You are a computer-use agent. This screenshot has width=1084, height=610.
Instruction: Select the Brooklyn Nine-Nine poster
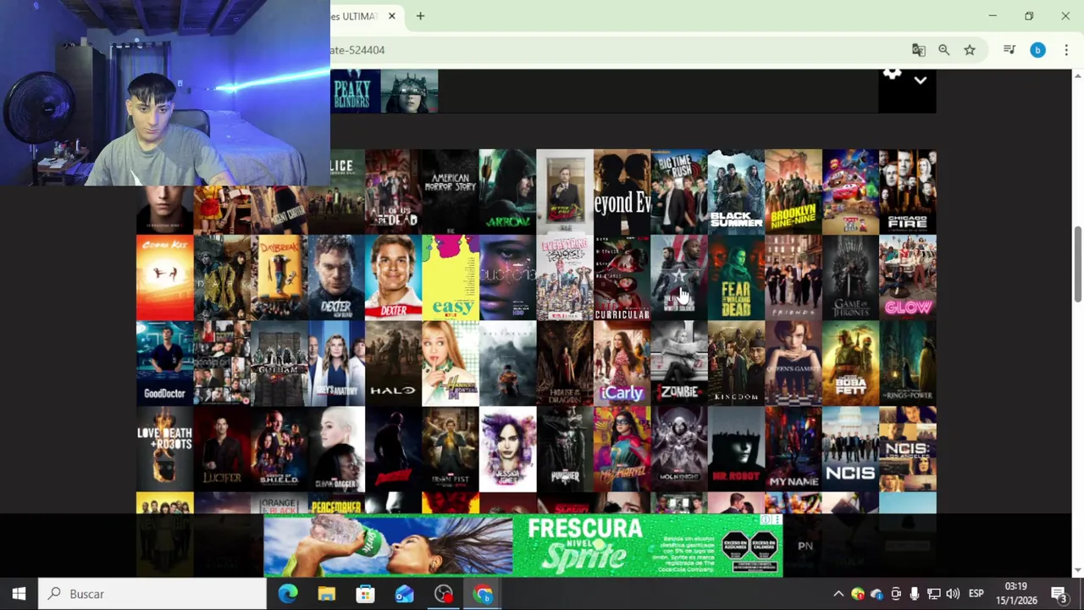(793, 191)
